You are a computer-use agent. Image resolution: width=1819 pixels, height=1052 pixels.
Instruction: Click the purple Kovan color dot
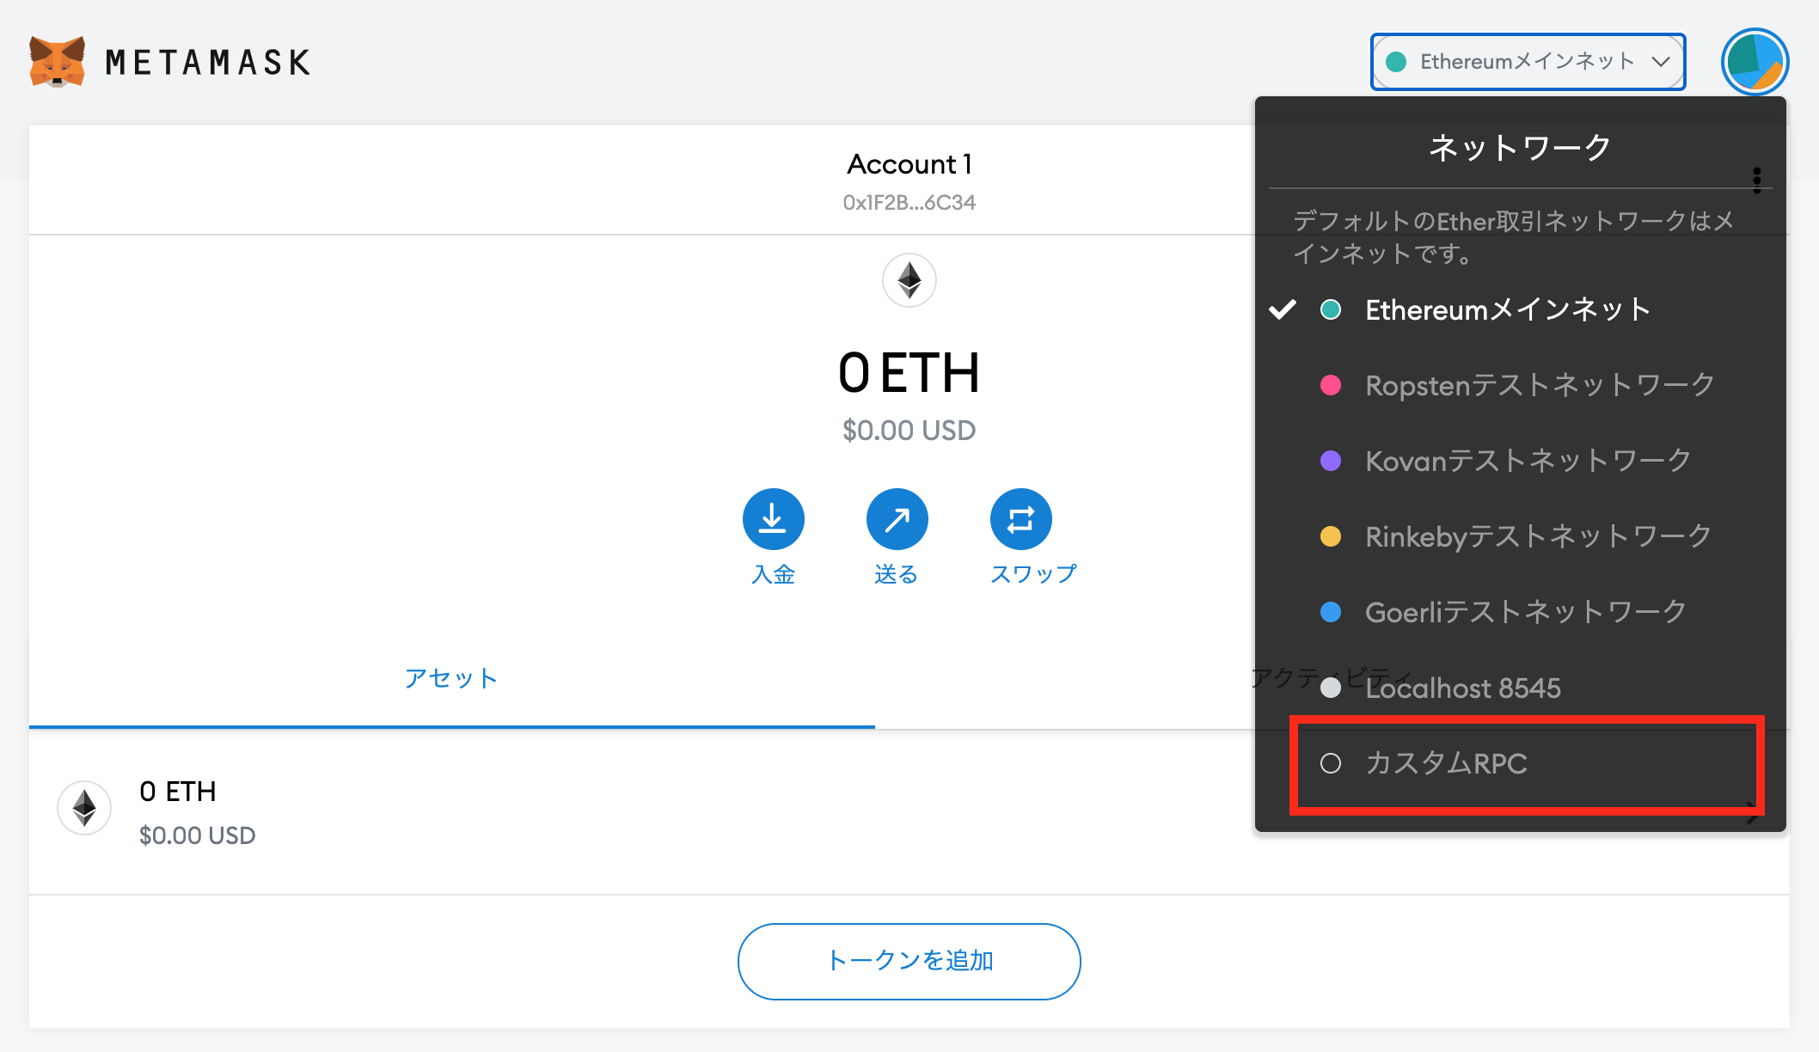1331,461
